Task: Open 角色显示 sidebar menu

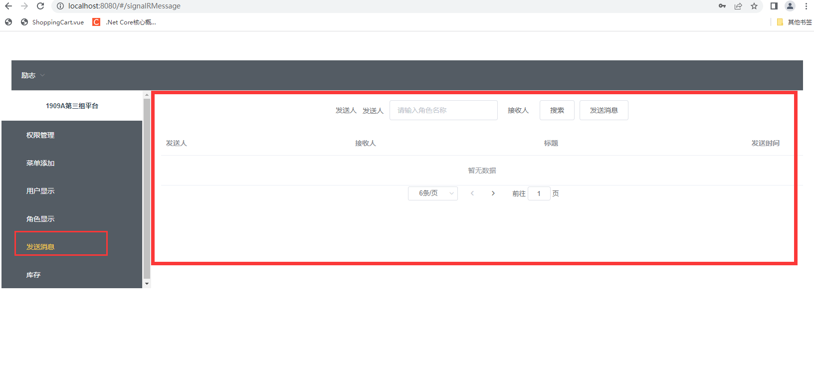Action: click(x=72, y=219)
